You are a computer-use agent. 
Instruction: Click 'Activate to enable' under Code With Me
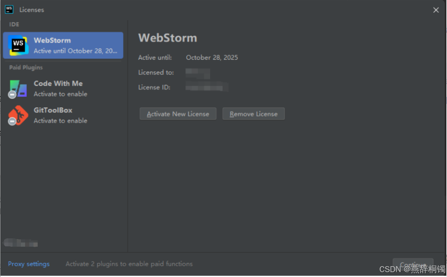tap(61, 94)
